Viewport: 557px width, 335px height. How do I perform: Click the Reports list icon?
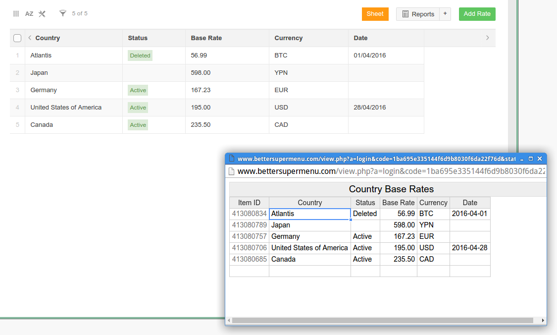pyautogui.click(x=405, y=14)
